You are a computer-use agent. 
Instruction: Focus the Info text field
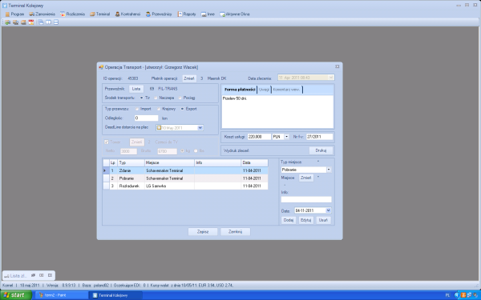pyautogui.click(x=306, y=199)
